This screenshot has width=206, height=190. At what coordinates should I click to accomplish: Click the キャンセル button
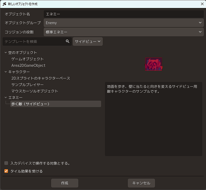(x=141, y=183)
